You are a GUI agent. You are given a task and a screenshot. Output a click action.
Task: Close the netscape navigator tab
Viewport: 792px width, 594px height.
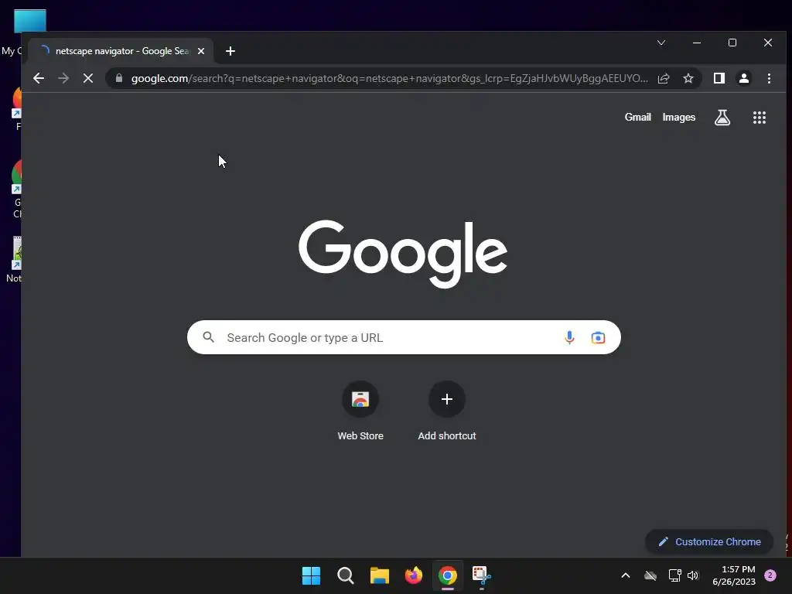(x=201, y=51)
